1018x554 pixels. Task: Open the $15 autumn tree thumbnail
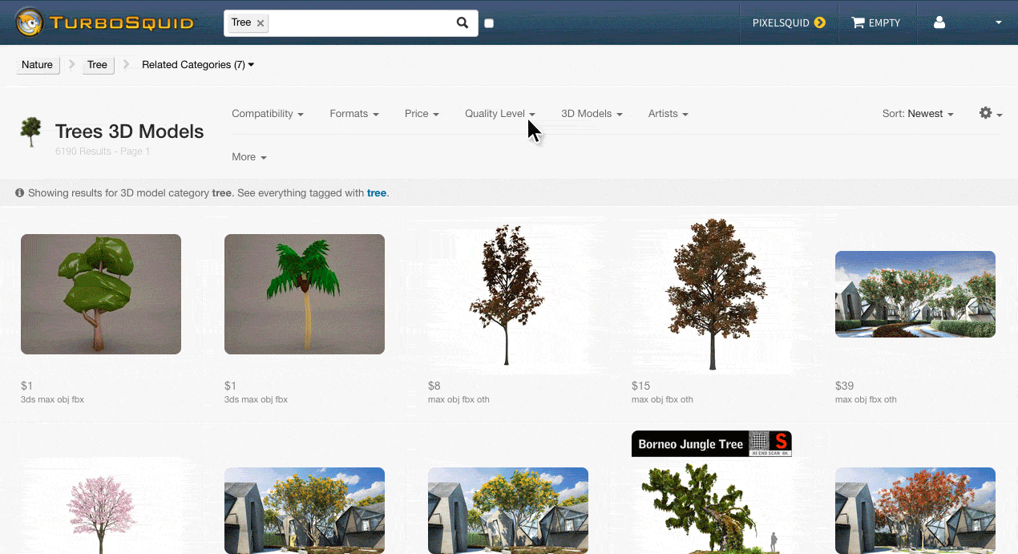pyautogui.click(x=712, y=294)
